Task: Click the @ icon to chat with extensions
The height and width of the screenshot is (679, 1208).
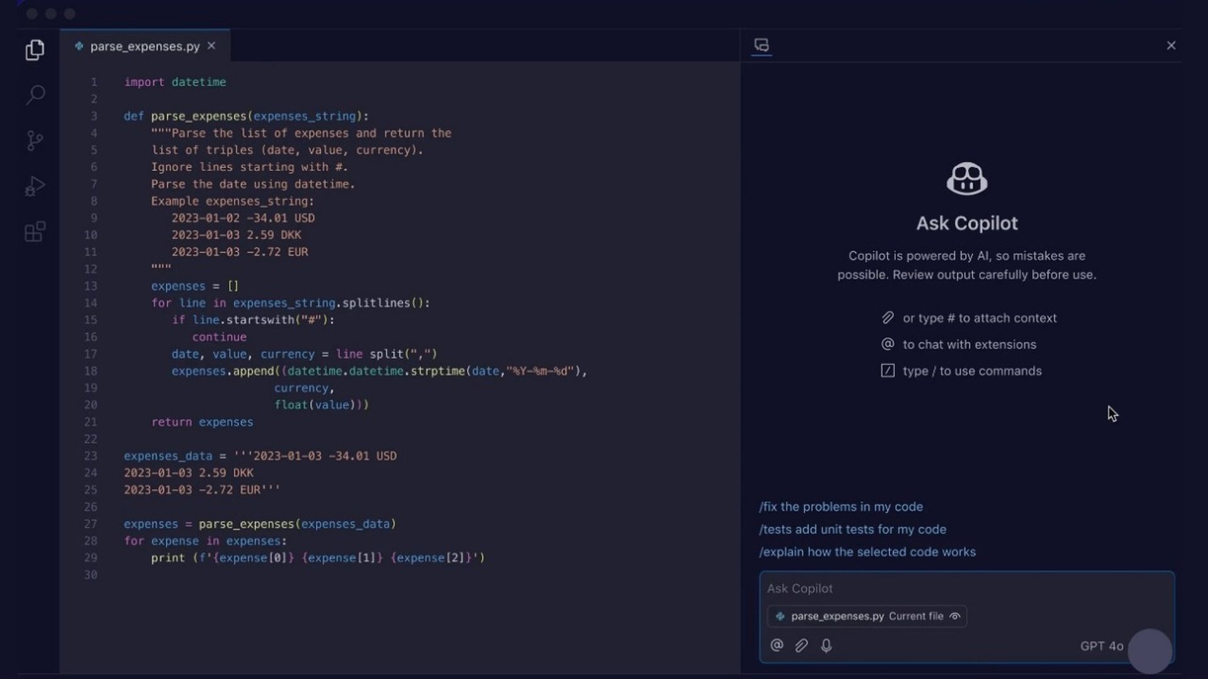Action: pos(776,645)
